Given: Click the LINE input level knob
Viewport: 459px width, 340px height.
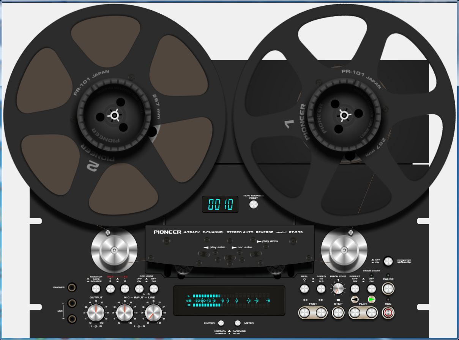Looking at the screenshot, I should (x=153, y=313).
